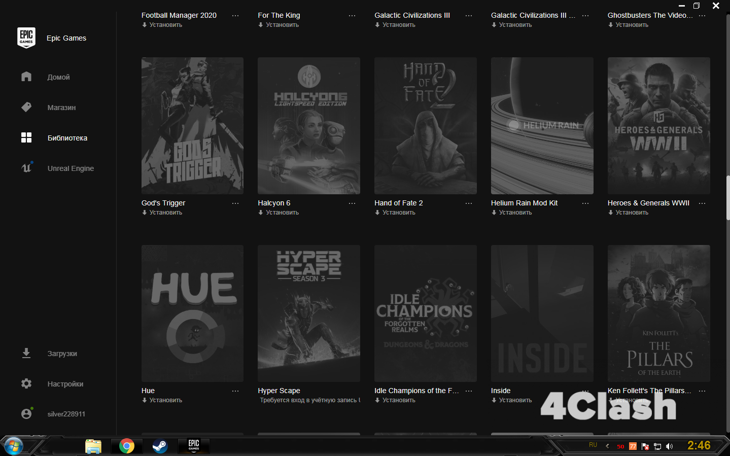The height and width of the screenshot is (456, 730).
Task: Click Установить under Hue
Action: (x=162, y=400)
